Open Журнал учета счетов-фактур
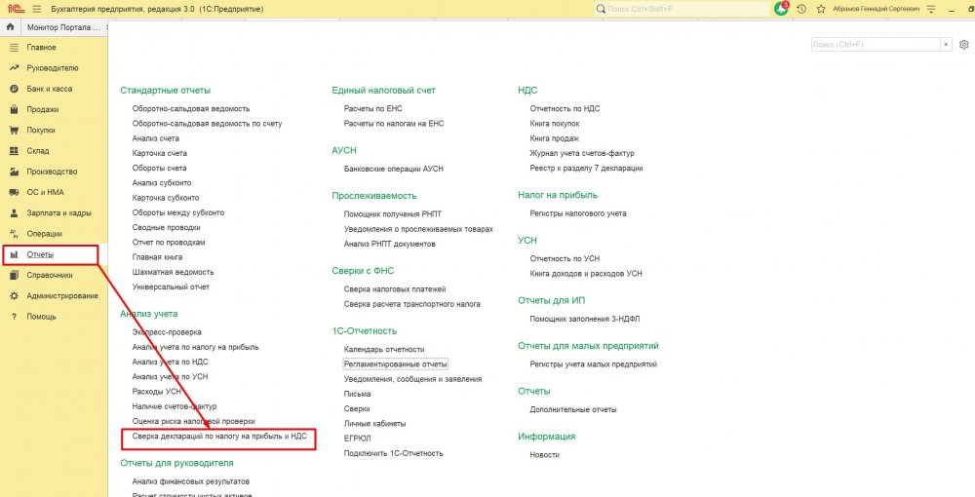 coord(582,153)
